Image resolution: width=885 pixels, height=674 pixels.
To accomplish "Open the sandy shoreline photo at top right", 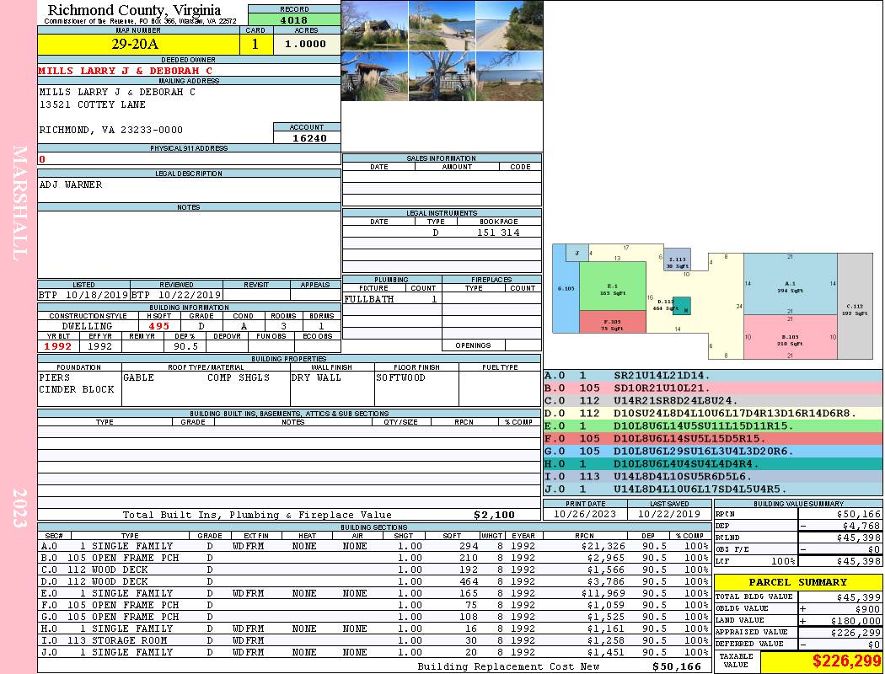I will 509,25.
